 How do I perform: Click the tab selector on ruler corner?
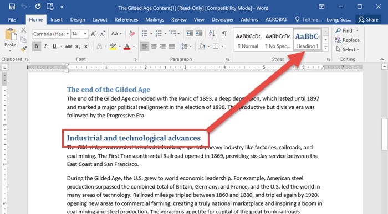4,67
